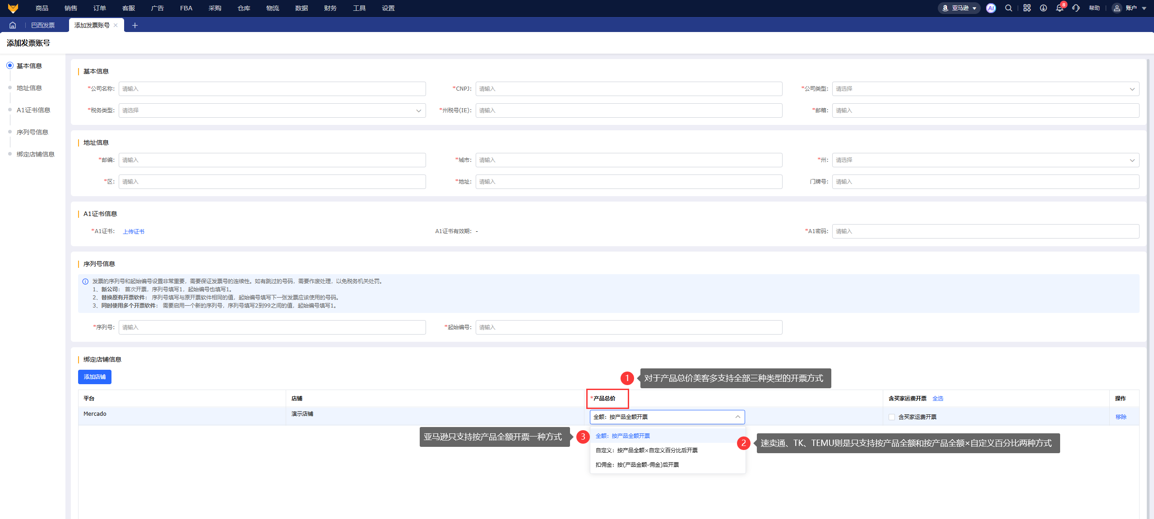Click the download center icon
Viewport: 1154px width, 519px height.
point(1043,8)
